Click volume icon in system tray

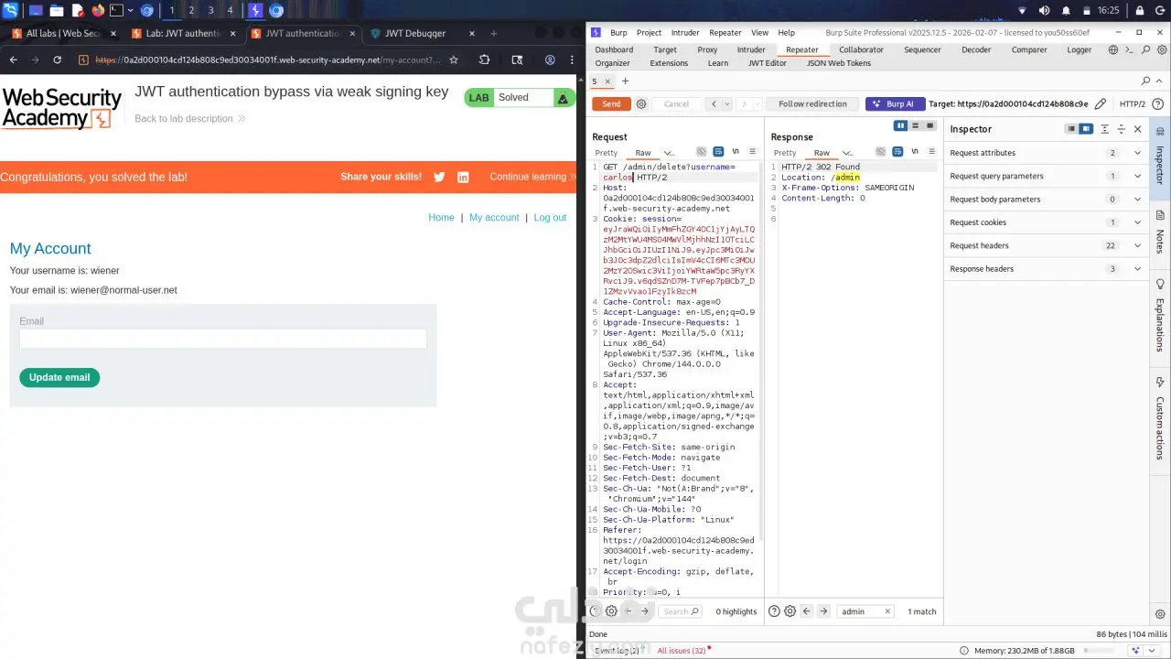(1045, 11)
